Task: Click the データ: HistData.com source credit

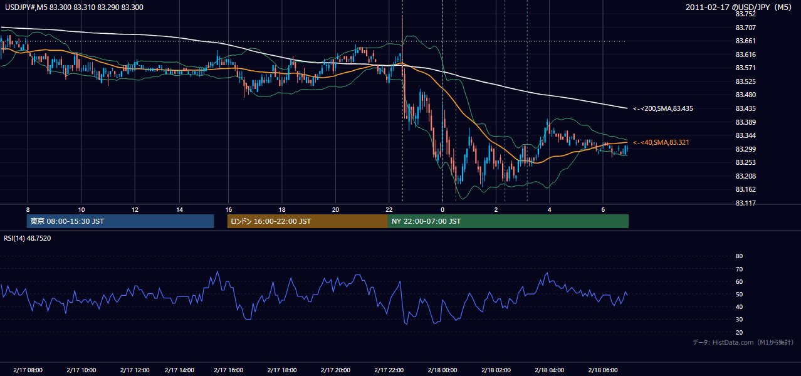Action: pyautogui.click(x=743, y=343)
